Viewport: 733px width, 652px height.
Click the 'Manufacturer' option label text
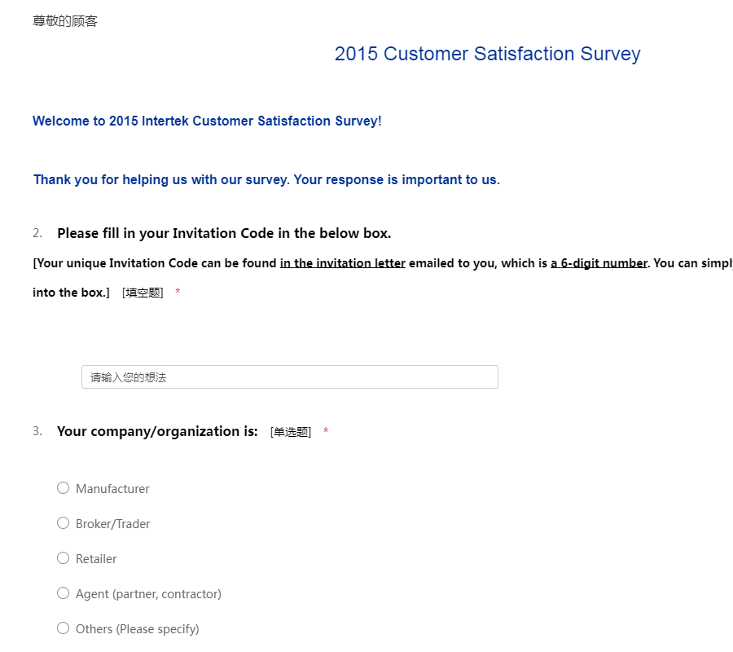[x=112, y=489]
